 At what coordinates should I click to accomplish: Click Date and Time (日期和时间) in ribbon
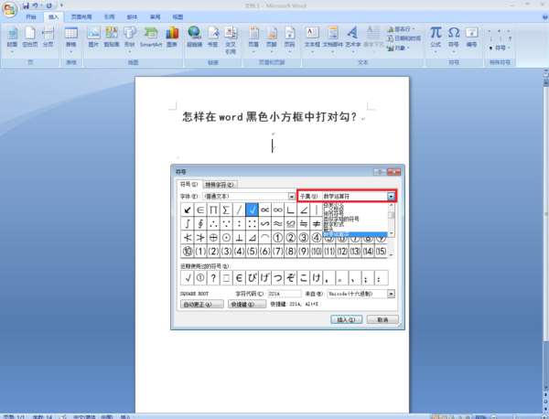click(404, 38)
